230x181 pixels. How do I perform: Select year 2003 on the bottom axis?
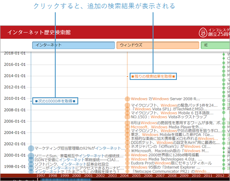(112, 176)
